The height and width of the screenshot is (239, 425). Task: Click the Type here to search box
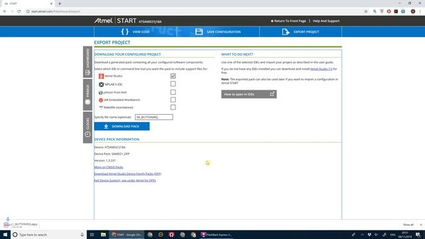click(48, 234)
